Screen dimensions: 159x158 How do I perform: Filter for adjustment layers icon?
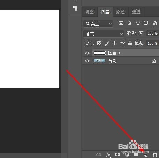pyautogui.click(x=129, y=23)
